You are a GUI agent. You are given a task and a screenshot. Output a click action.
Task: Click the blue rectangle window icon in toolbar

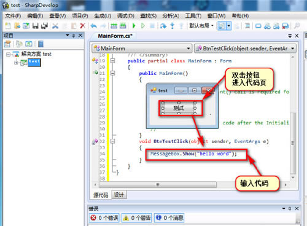pyautogui.click(x=258, y=26)
